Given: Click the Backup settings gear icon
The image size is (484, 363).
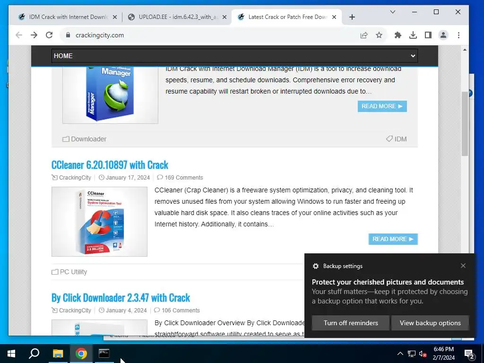Looking at the screenshot, I should (x=315, y=266).
